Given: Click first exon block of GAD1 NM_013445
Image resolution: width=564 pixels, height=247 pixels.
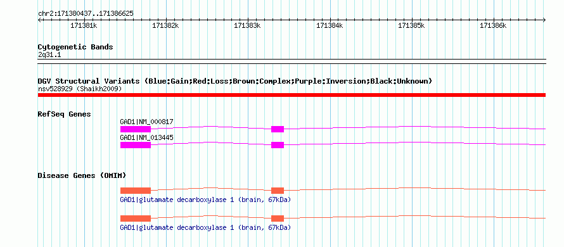Looking at the screenshot, I should (x=136, y=145).
